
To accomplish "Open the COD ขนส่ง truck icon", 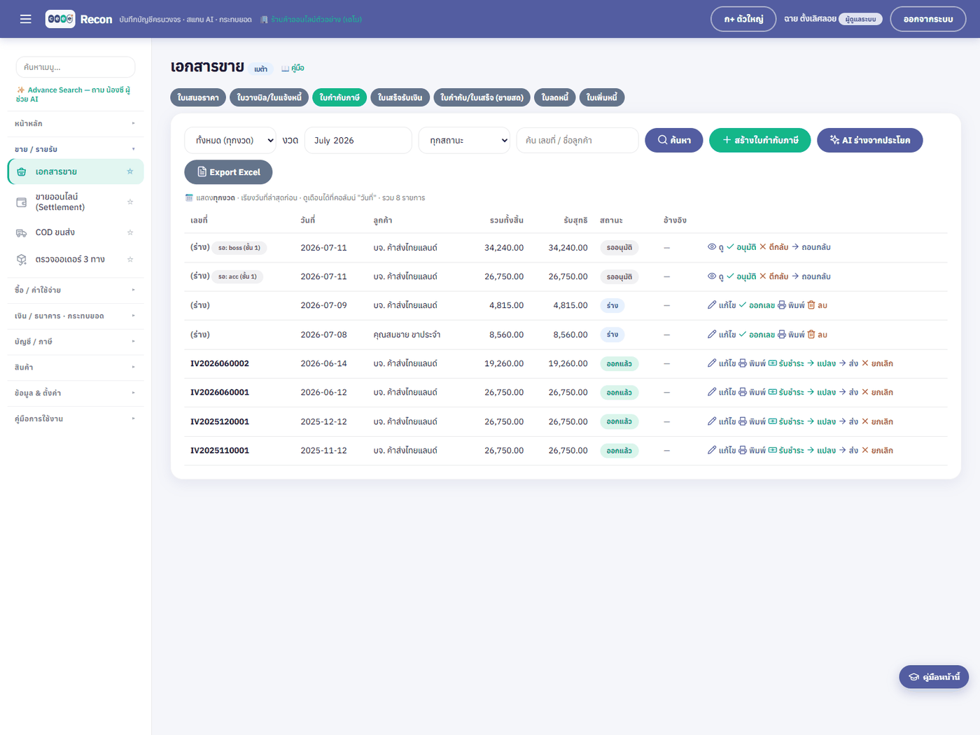I will [22, 232].
